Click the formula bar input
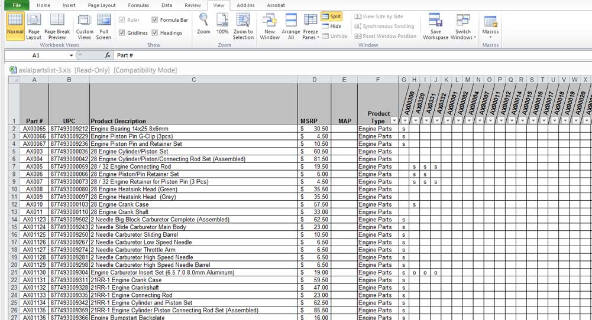This screenshot has height=320, width=592. point(352,55)
